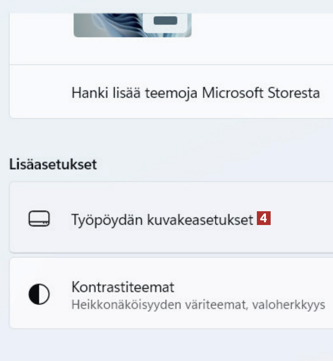
Task: Click the word "väriteemat" in the contrast subtitle
Action: pyautogui.click(x=211, y=305)
